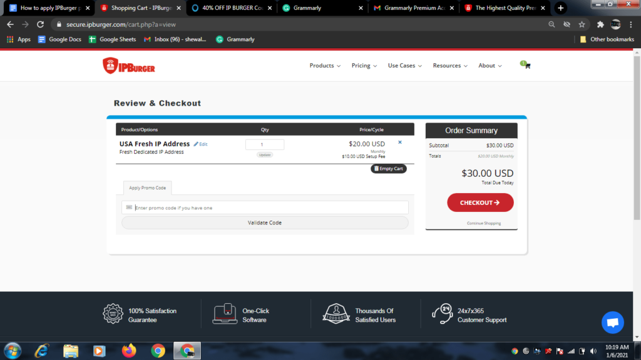This screenshot has height=360, width=641.
Task: Click the zoom magnifier icon in the address bar
Action: pos(551,24)
